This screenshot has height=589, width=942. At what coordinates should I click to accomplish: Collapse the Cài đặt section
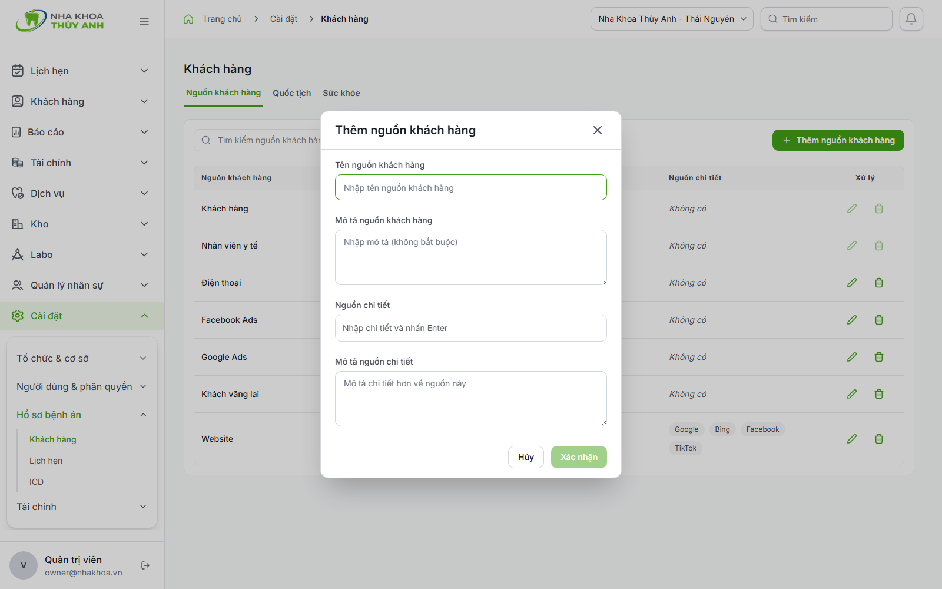[x=82, y=316]
